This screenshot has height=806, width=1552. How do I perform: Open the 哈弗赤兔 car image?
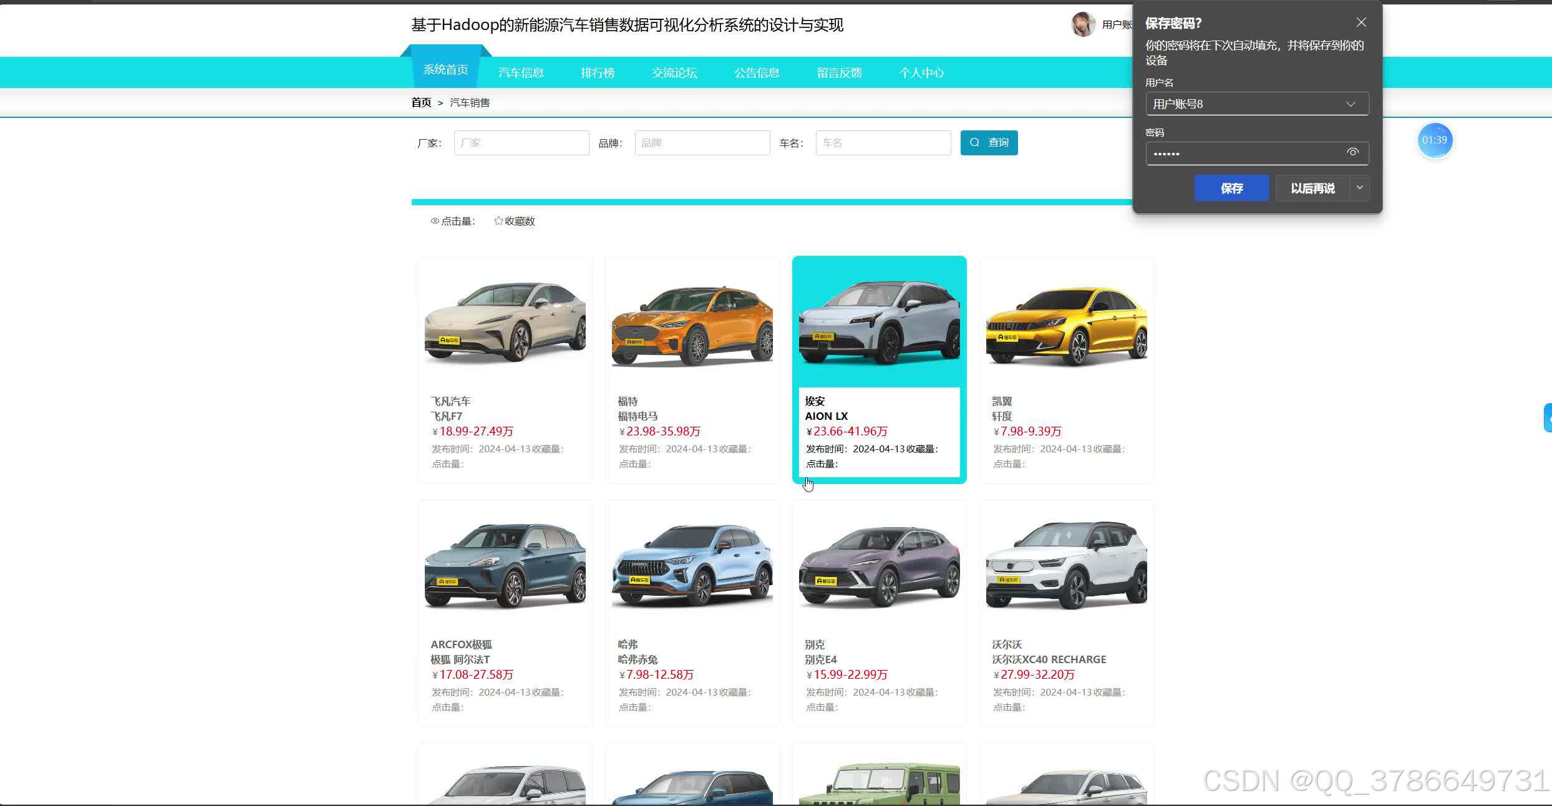click(x=692, y=565)
